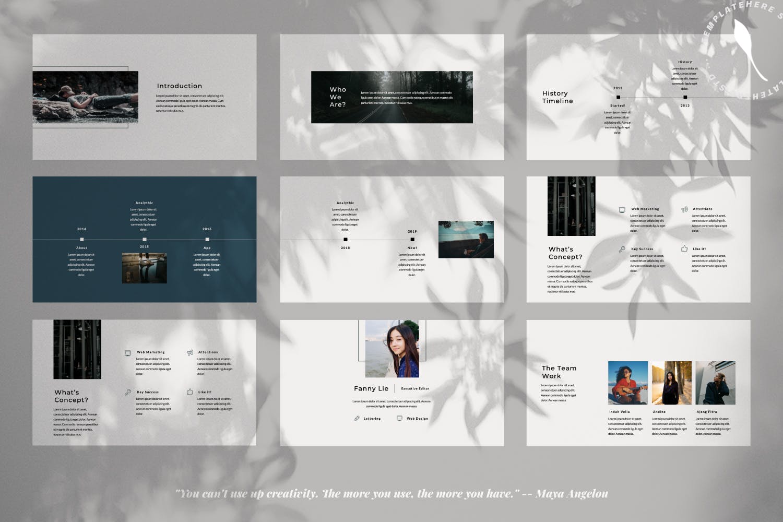Click the "Who We Are?" title text

[x=338, y=97]
